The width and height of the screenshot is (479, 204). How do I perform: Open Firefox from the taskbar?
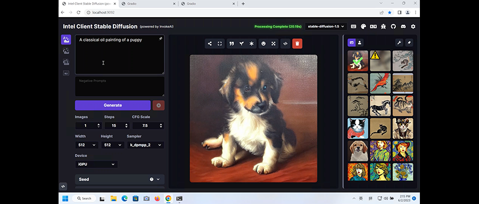[157, 199]
